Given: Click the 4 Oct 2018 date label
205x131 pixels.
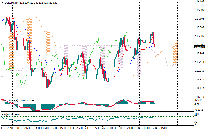Looking at the screenshot, I should (x=7, y=128).
